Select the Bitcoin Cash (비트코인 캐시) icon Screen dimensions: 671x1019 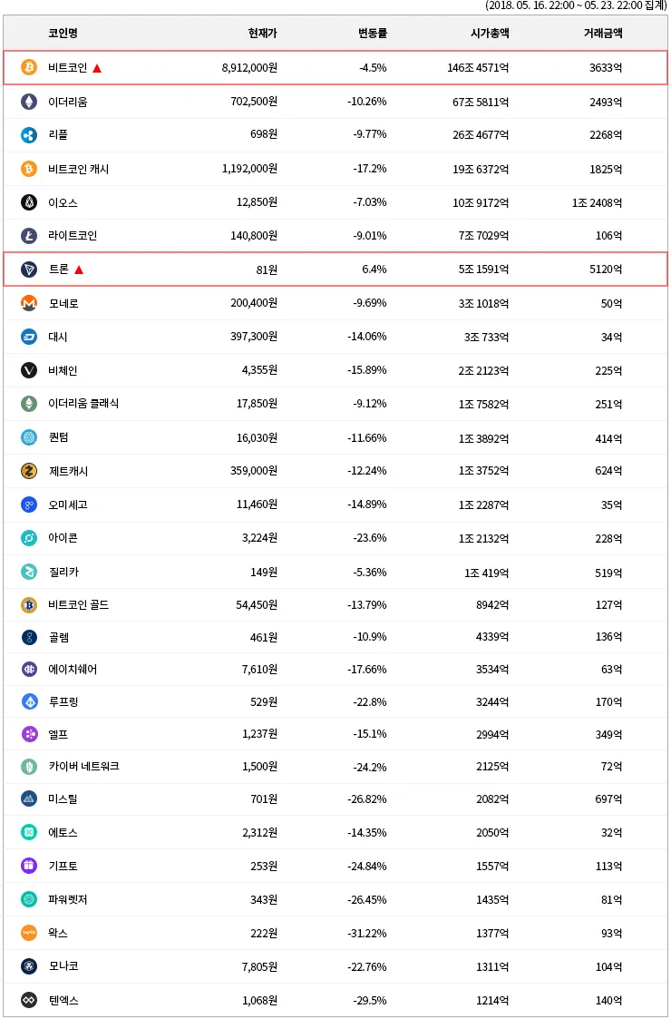[x=29, y=169]
